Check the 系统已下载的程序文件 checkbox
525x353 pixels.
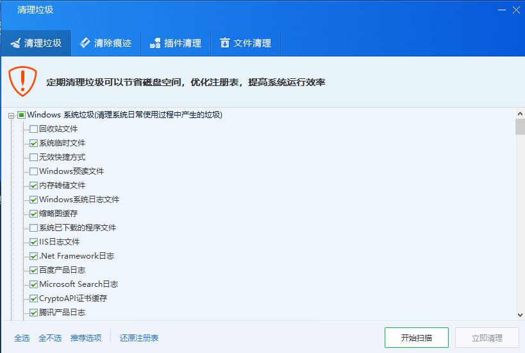(33, 228)
